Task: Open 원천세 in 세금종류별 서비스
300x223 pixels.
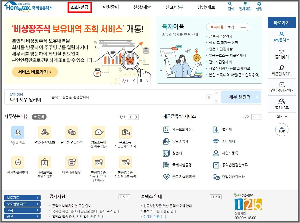Action: 173,153
